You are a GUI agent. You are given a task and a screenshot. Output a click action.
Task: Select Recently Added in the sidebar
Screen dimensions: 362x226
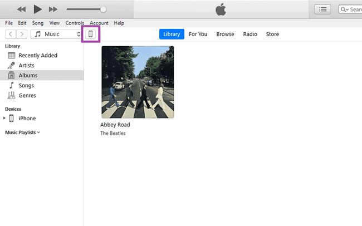click(42, 56)
